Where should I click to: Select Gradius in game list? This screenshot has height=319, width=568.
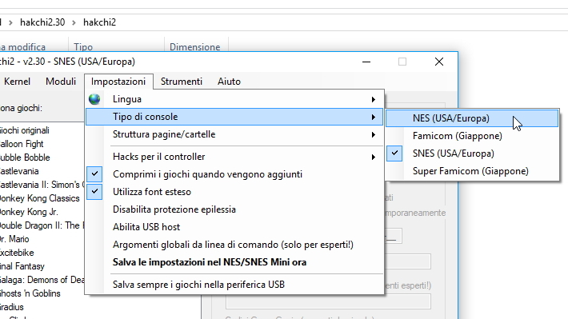[11, 307]
